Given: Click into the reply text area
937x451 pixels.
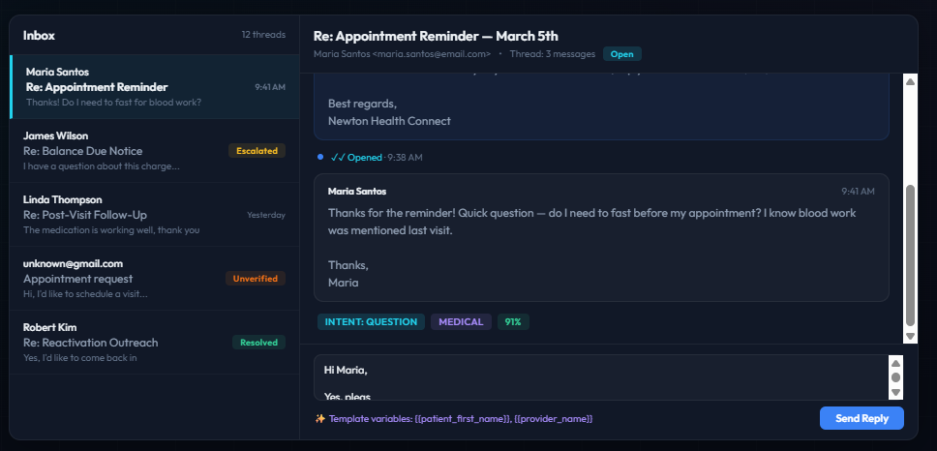Looking at the screenshot, I should click(600, 377).
